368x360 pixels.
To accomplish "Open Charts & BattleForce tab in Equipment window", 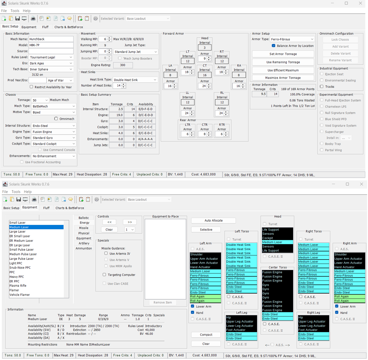I will [x=70, y=208].
